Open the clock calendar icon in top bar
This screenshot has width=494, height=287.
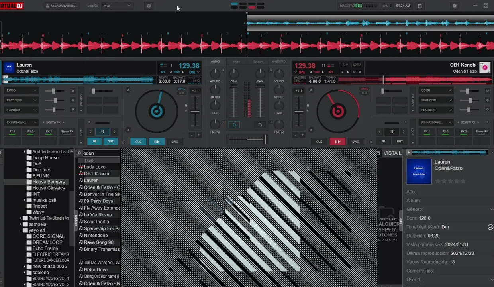(420, 6)
